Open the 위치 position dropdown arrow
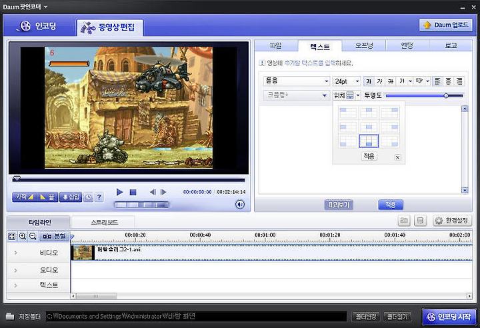This screenshot has width=480, height=328. tap(357, 95)
